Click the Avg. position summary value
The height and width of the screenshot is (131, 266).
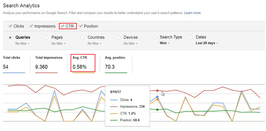click(x=110, y=67)
